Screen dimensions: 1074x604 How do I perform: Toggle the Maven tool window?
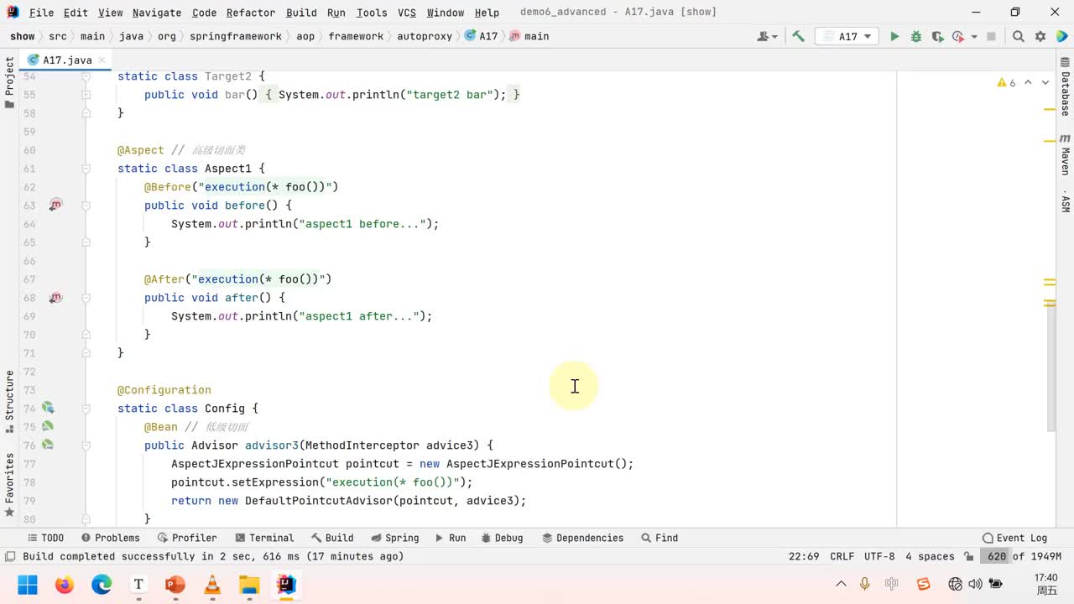(x=1065, y=154)
